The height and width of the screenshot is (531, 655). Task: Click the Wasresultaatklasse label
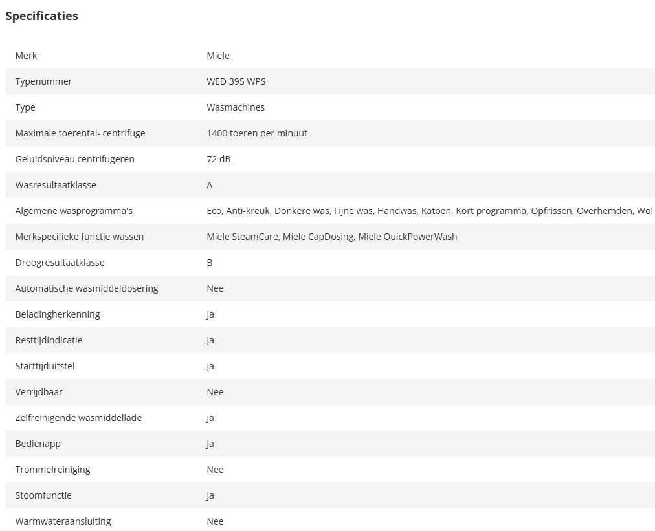[x=56, y=185]
